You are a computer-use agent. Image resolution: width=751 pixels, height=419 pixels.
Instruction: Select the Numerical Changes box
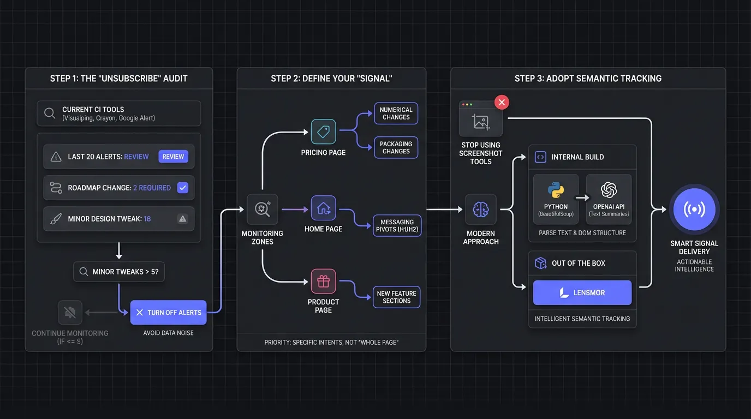tap(396, 113)
